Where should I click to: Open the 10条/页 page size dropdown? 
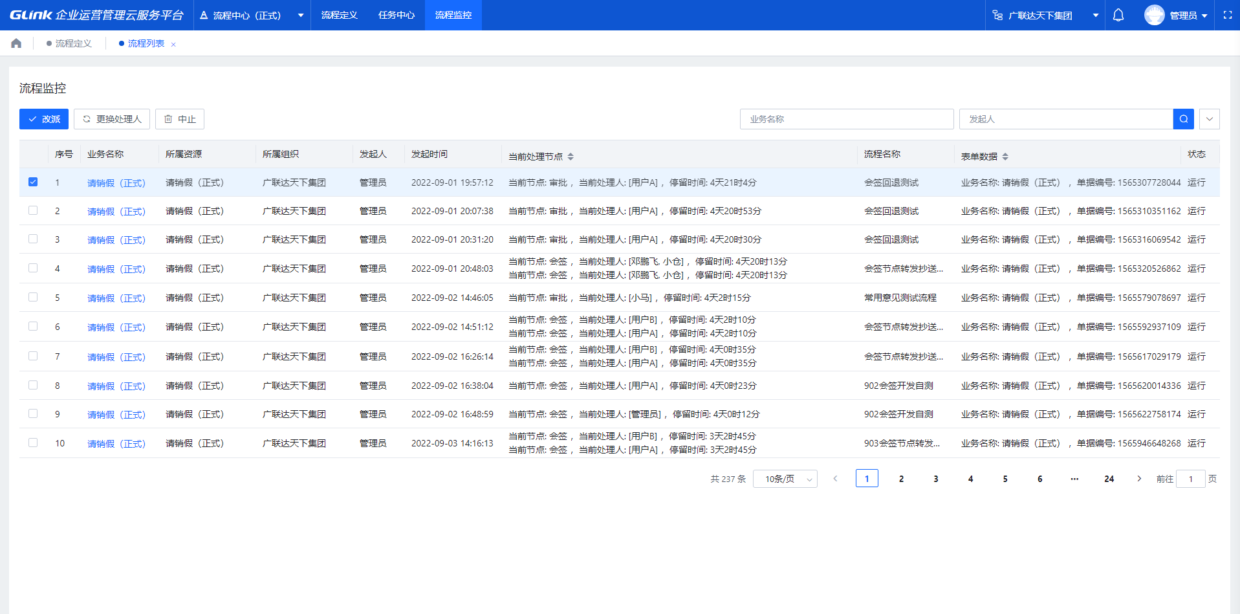tap(785, 479)
